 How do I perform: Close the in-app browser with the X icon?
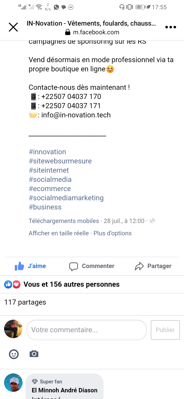(13, 27)
